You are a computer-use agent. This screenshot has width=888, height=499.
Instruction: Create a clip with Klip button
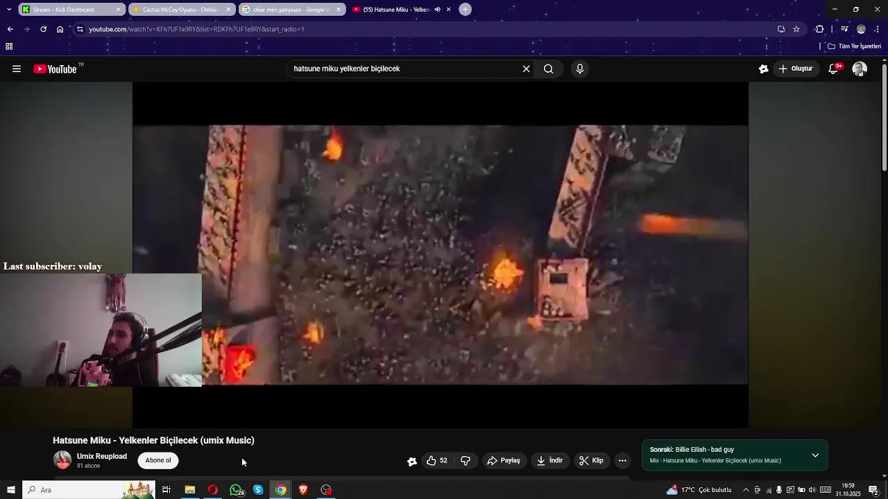click(x=591, y=460)
